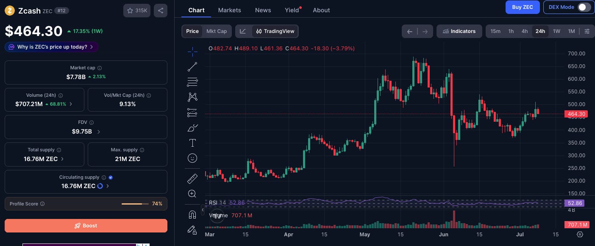This screenshot has width=595, height=246.
Task: Click the Profile Score progress bar
Action: click(135, 204)
